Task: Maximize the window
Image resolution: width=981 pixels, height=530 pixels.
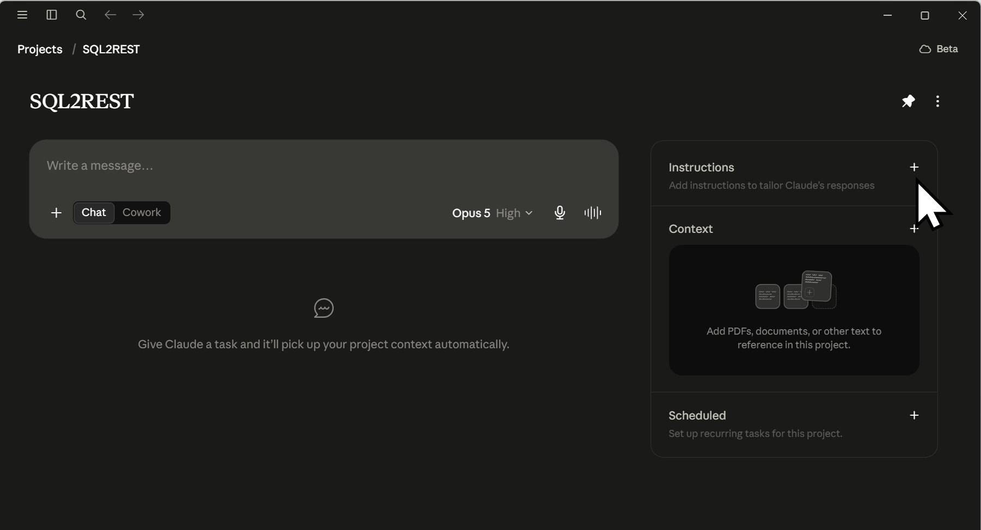Action: pyautogui.click(x=924, y=16)
